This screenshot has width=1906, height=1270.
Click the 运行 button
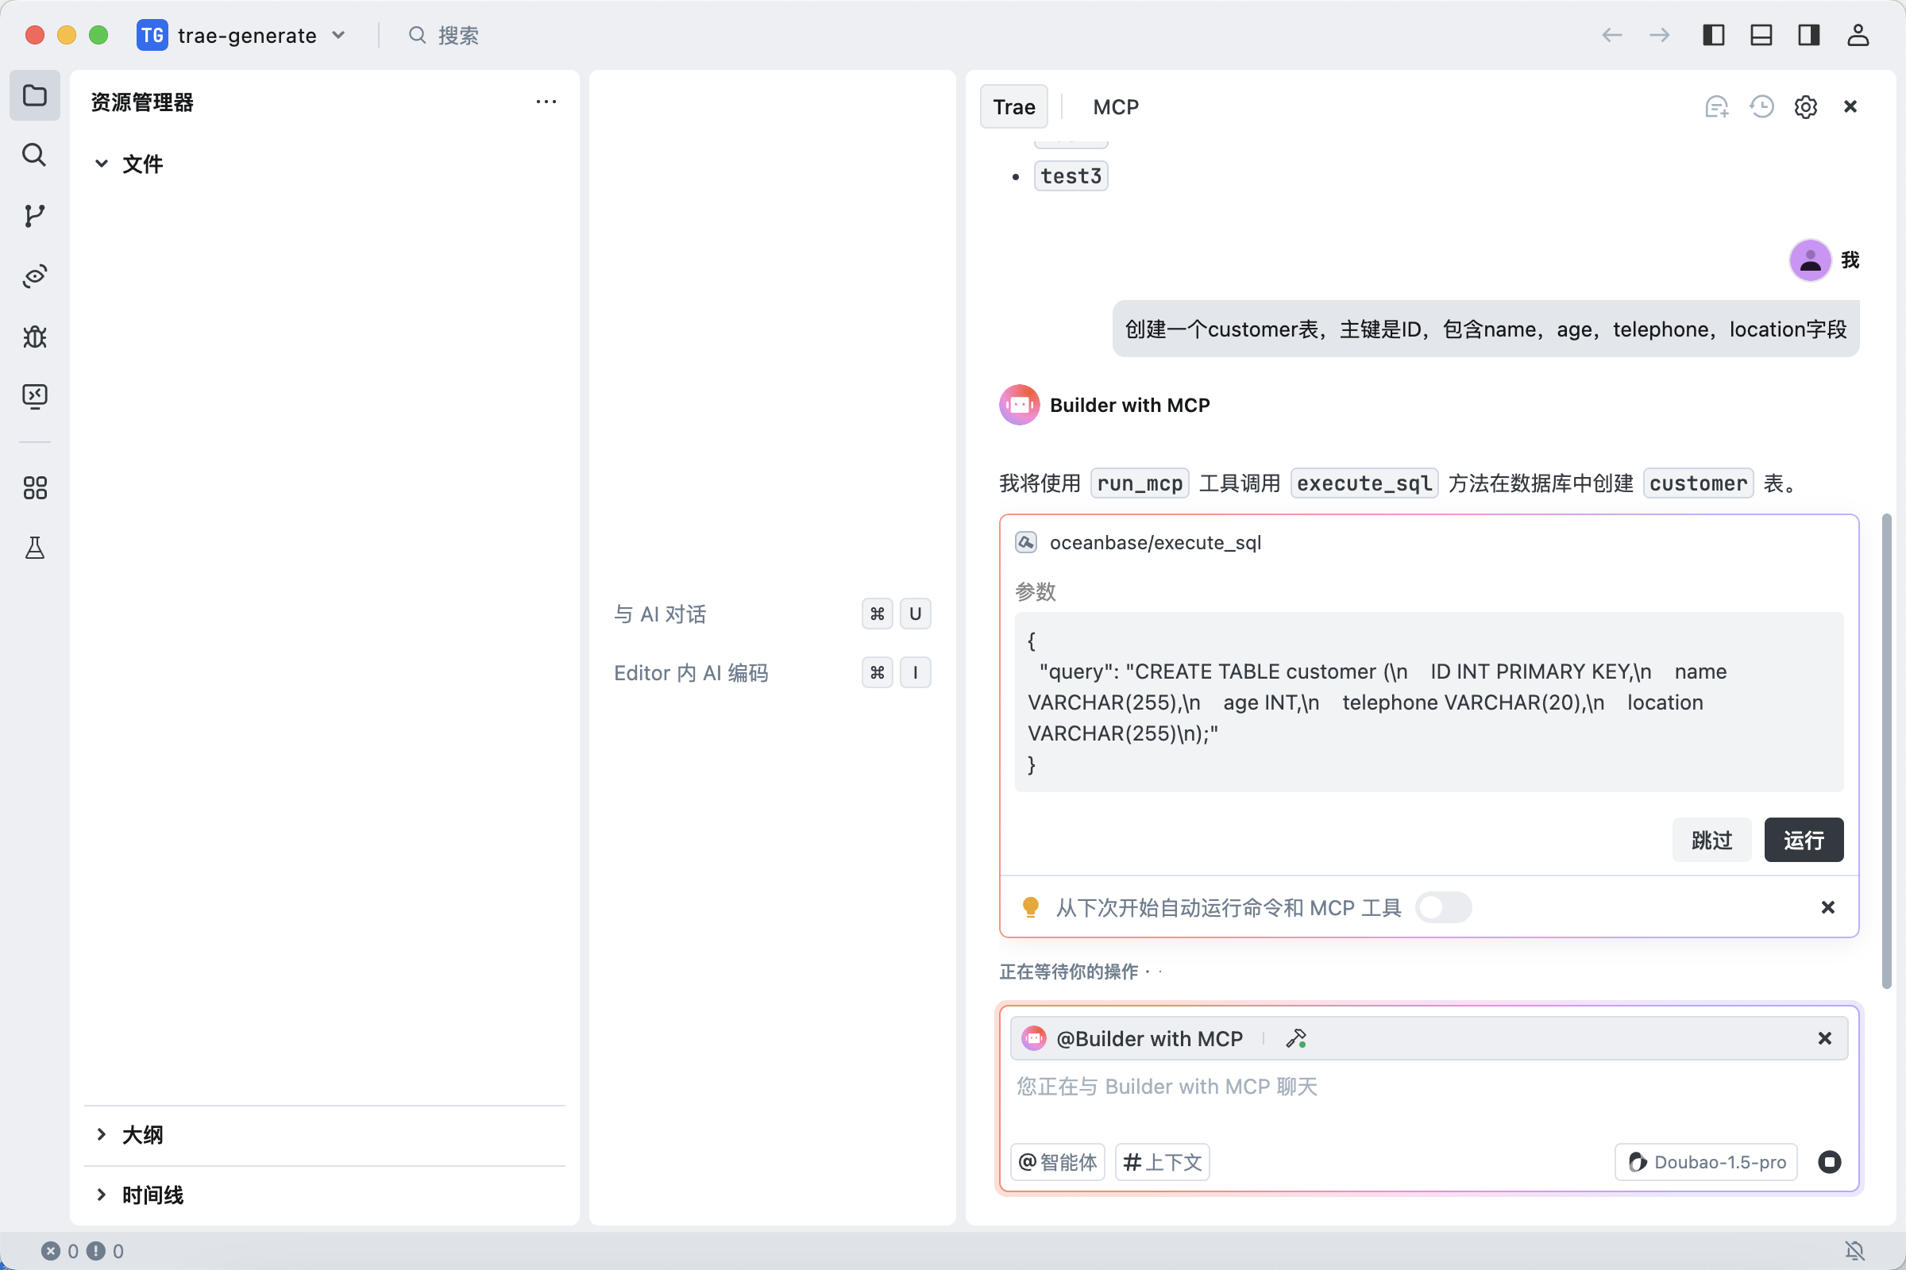(x=1803, y=840)
